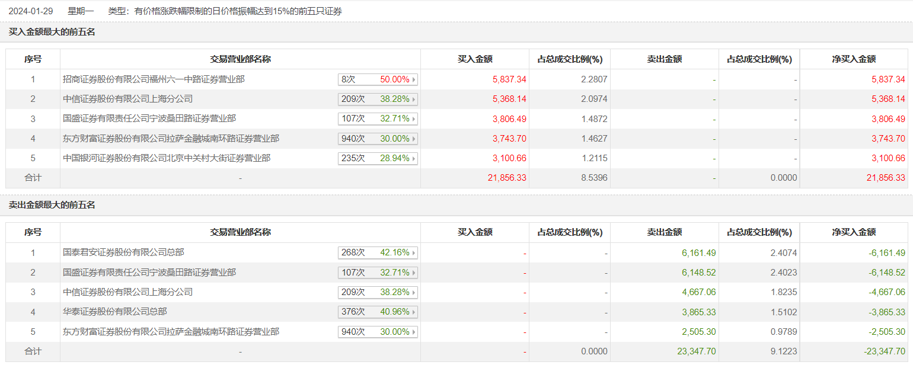Click 买入金额 header in buy table
The image size is (913, 365).
tap(475, 59)
